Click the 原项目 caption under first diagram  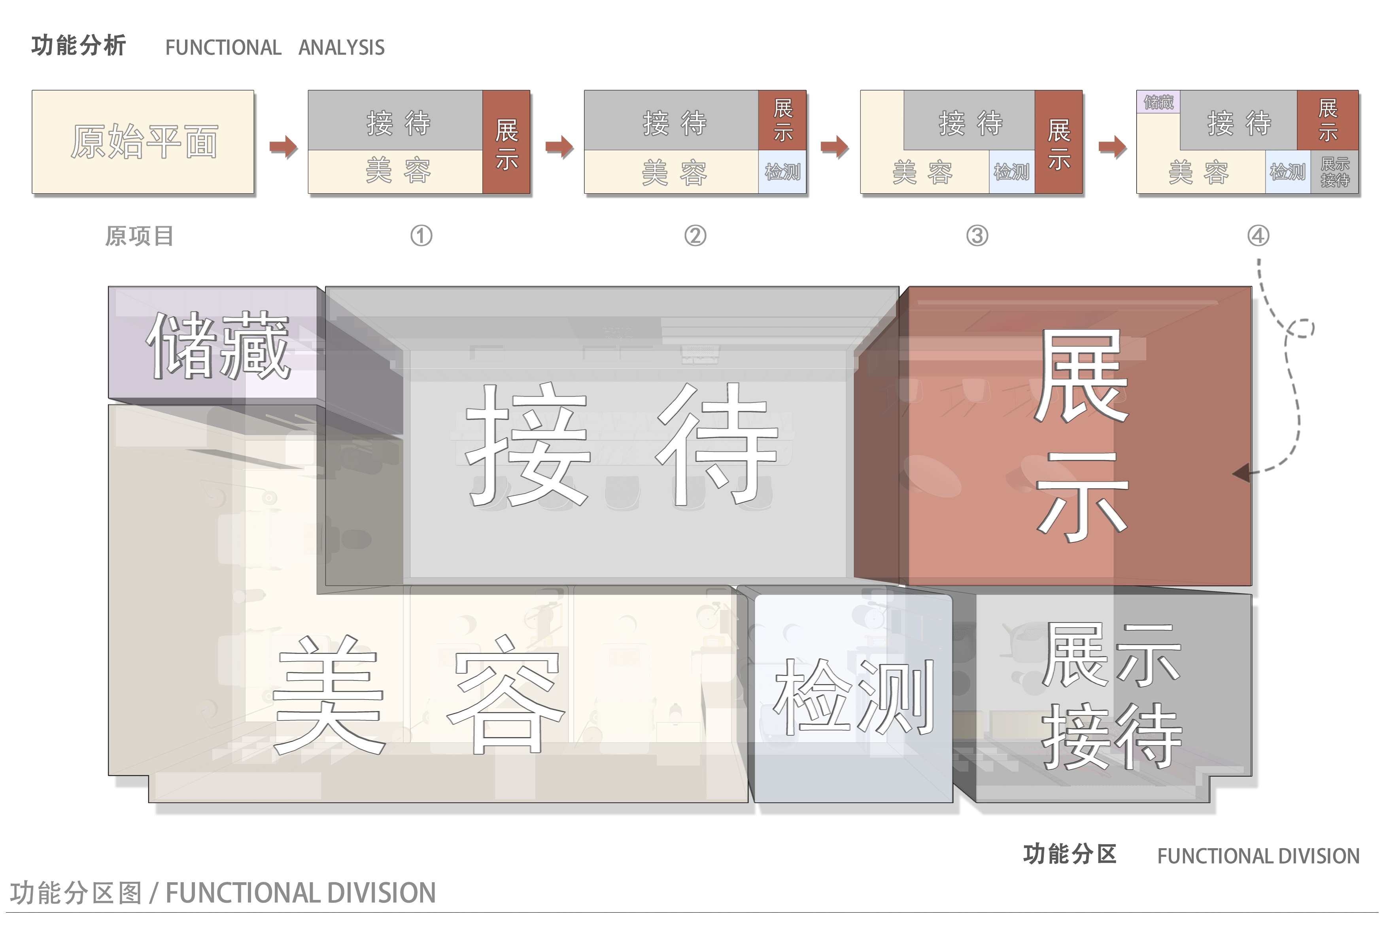[x=139, y=236]
